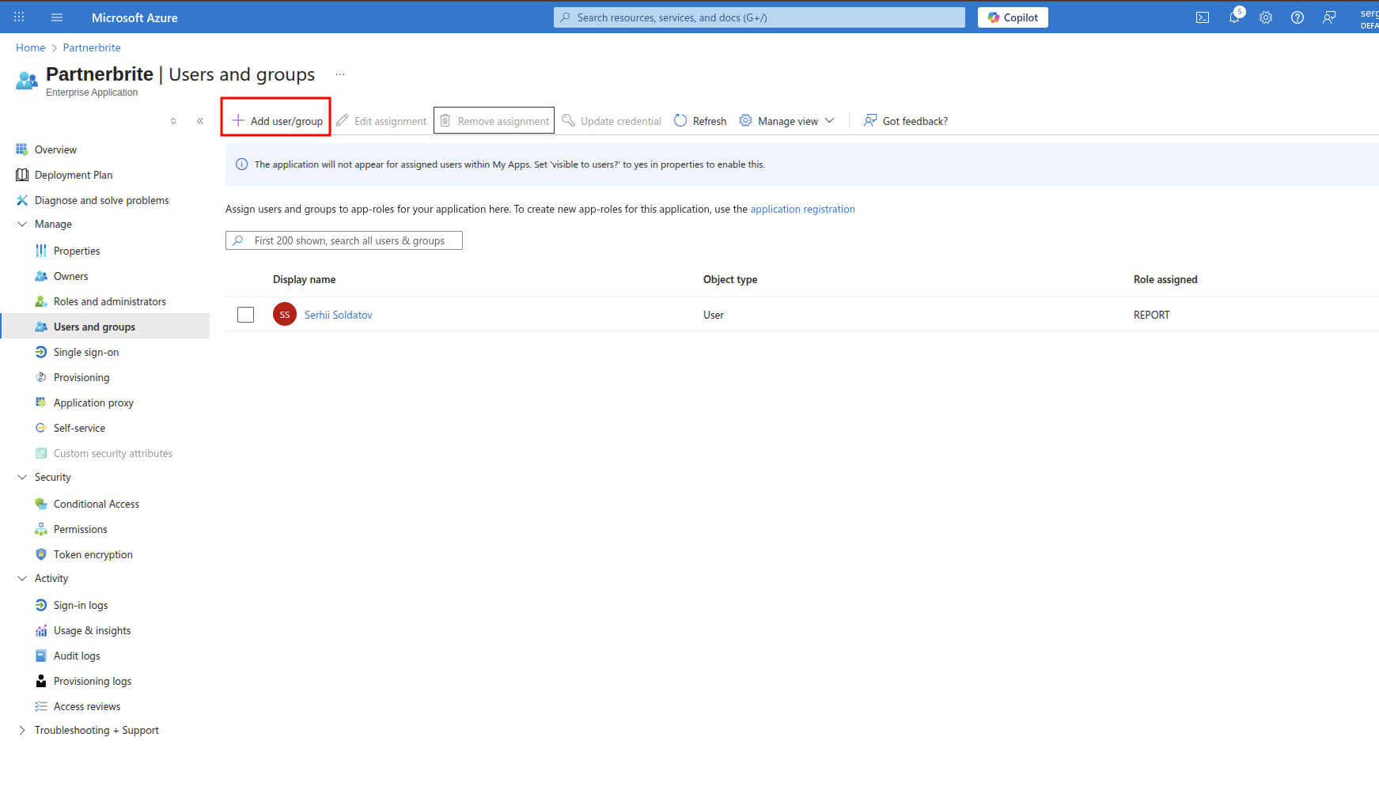Click Edit assignment in the toolbar
The height and width of the screenshot is (790, 1379).
(381, 121)
